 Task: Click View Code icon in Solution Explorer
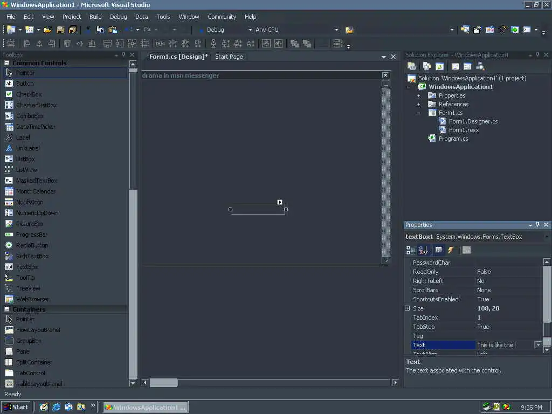[455, 66]
